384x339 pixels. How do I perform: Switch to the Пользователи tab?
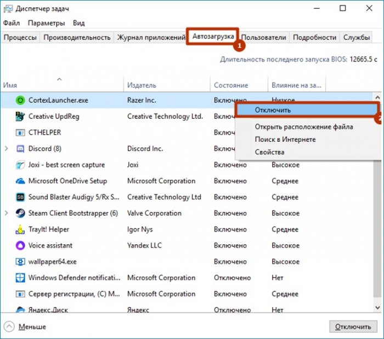coord(264,37)
